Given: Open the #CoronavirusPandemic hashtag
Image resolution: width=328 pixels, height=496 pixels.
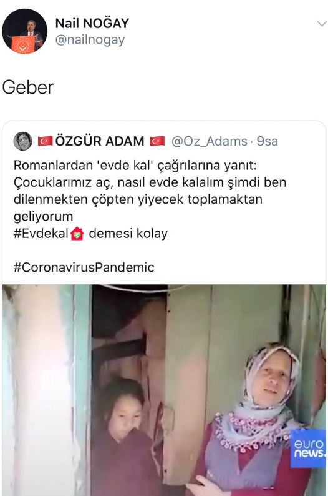Looking at the screenshot, I should (x=84, y=267).
